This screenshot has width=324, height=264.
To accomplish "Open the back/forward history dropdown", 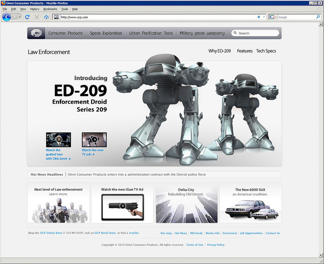I will (x=19, y=17).
